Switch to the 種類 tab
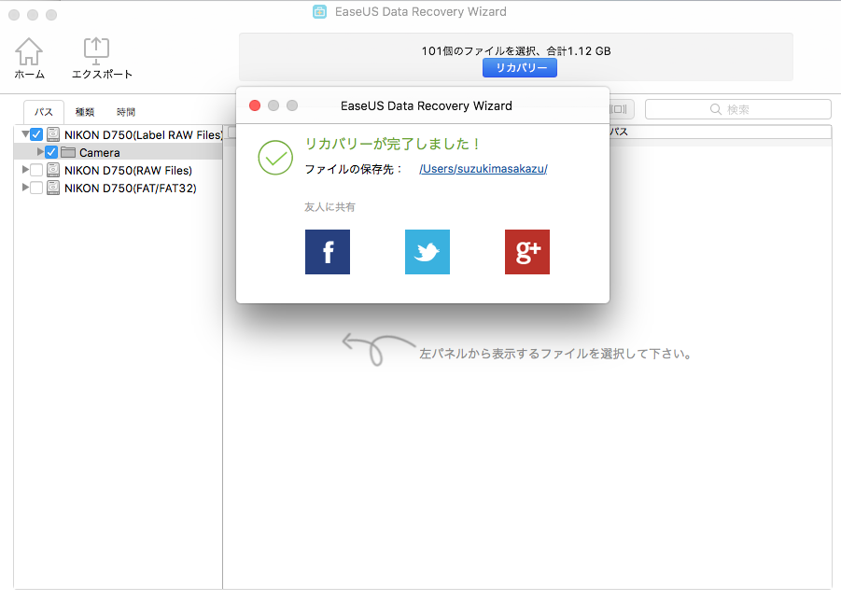841x601 pixels. [85, 112]
